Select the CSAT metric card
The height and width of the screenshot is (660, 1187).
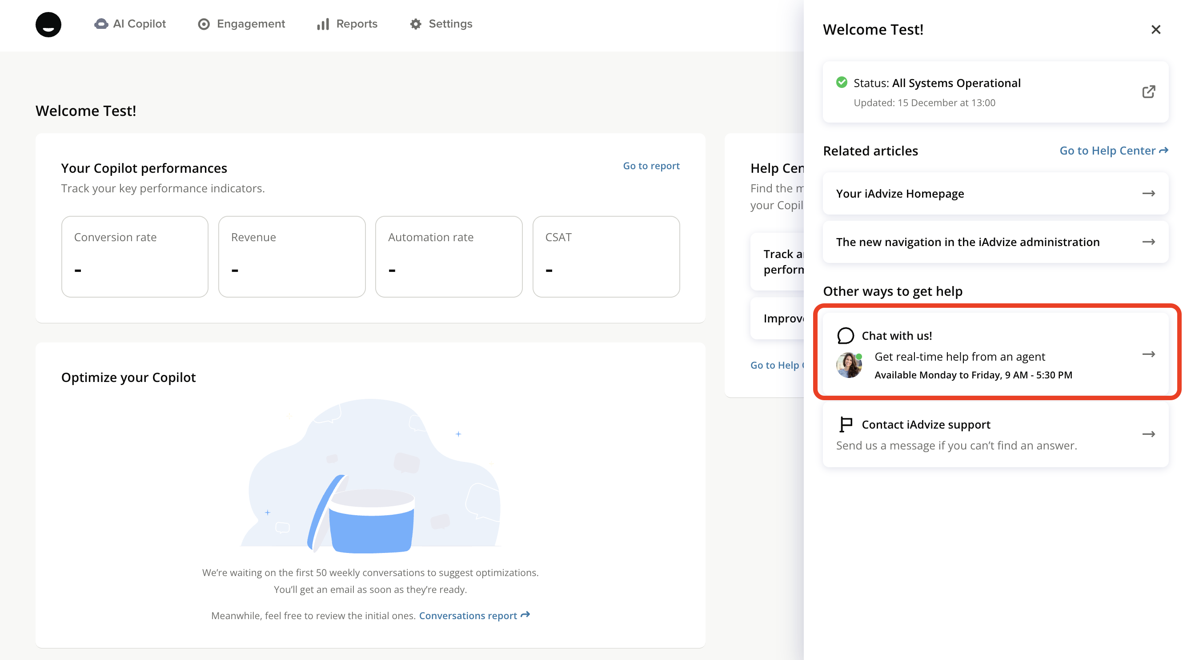pyautogui.click(x=606, y=256)
